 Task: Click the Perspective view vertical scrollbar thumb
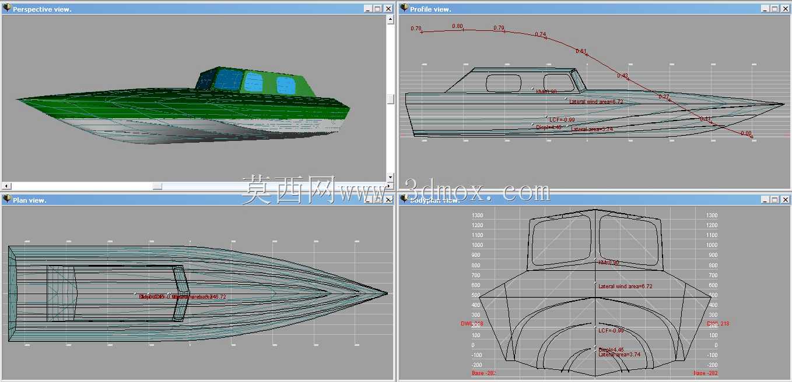390,99
